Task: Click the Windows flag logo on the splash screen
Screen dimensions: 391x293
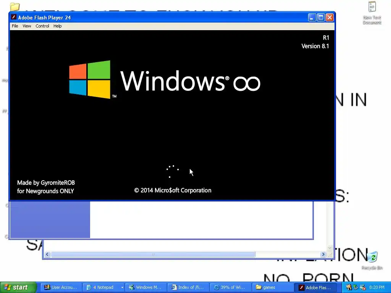Action: pos(90,79)
